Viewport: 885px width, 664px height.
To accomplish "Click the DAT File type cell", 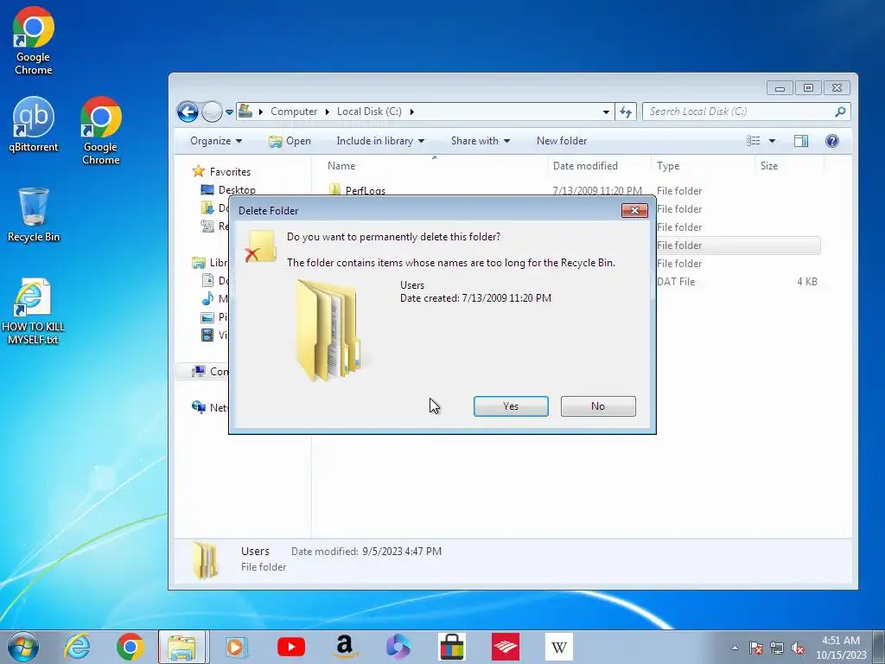I will (676, 281).
